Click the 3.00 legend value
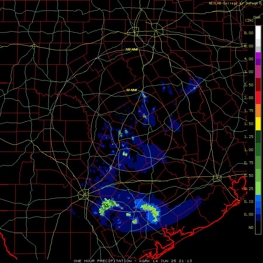This screenshot has width=263, height=263. (249, 72)
